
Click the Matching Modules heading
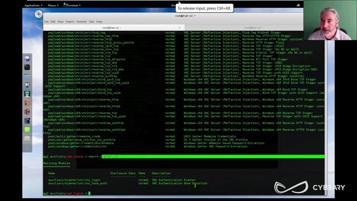[57, 163]
